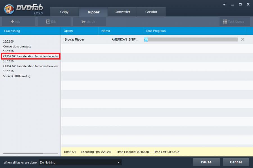Image resolution: width=253 pixels, height=168 pixels.
Task: Click the Merge button
Action: [90, 22]
